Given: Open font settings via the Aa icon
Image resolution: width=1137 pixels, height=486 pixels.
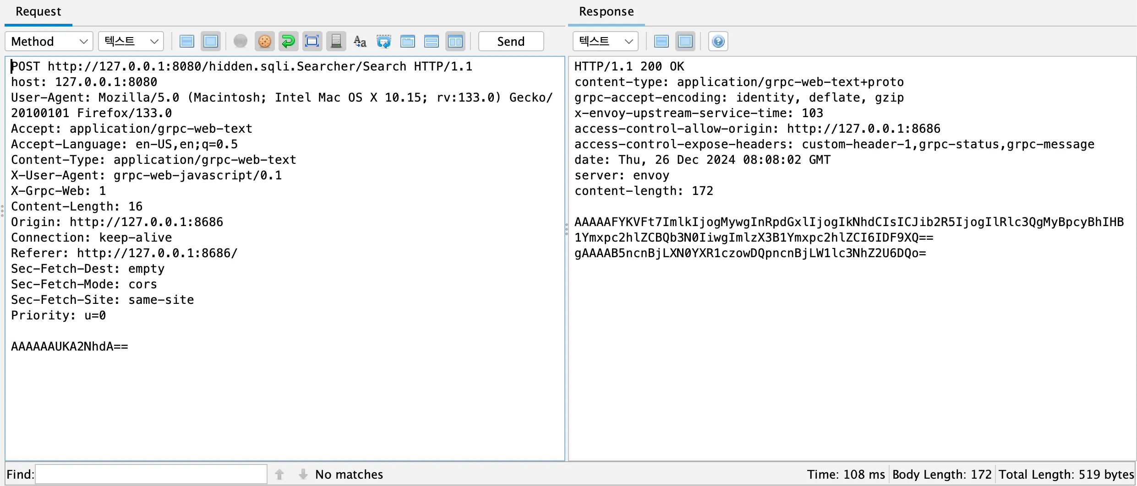Looking at the screenshot, I should [359, 41].
